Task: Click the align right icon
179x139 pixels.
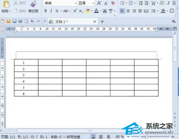Action: pos(134,11)
